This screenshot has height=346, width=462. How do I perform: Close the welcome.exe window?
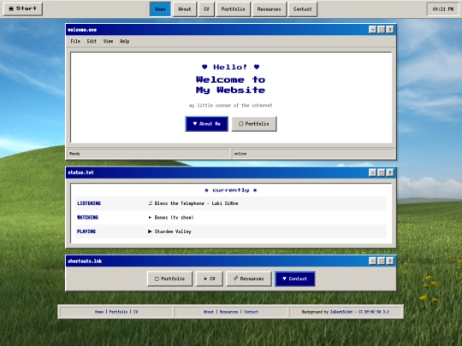pyautogui.click(x=390, y=29)
